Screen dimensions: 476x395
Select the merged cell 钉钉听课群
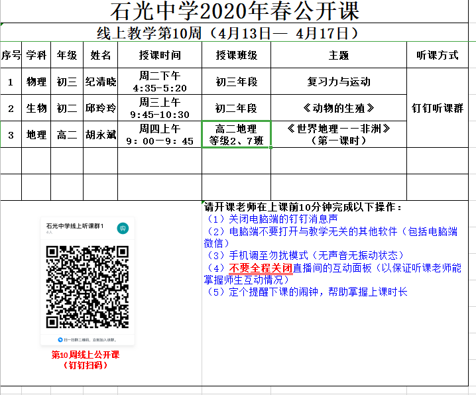pos(437,108)
